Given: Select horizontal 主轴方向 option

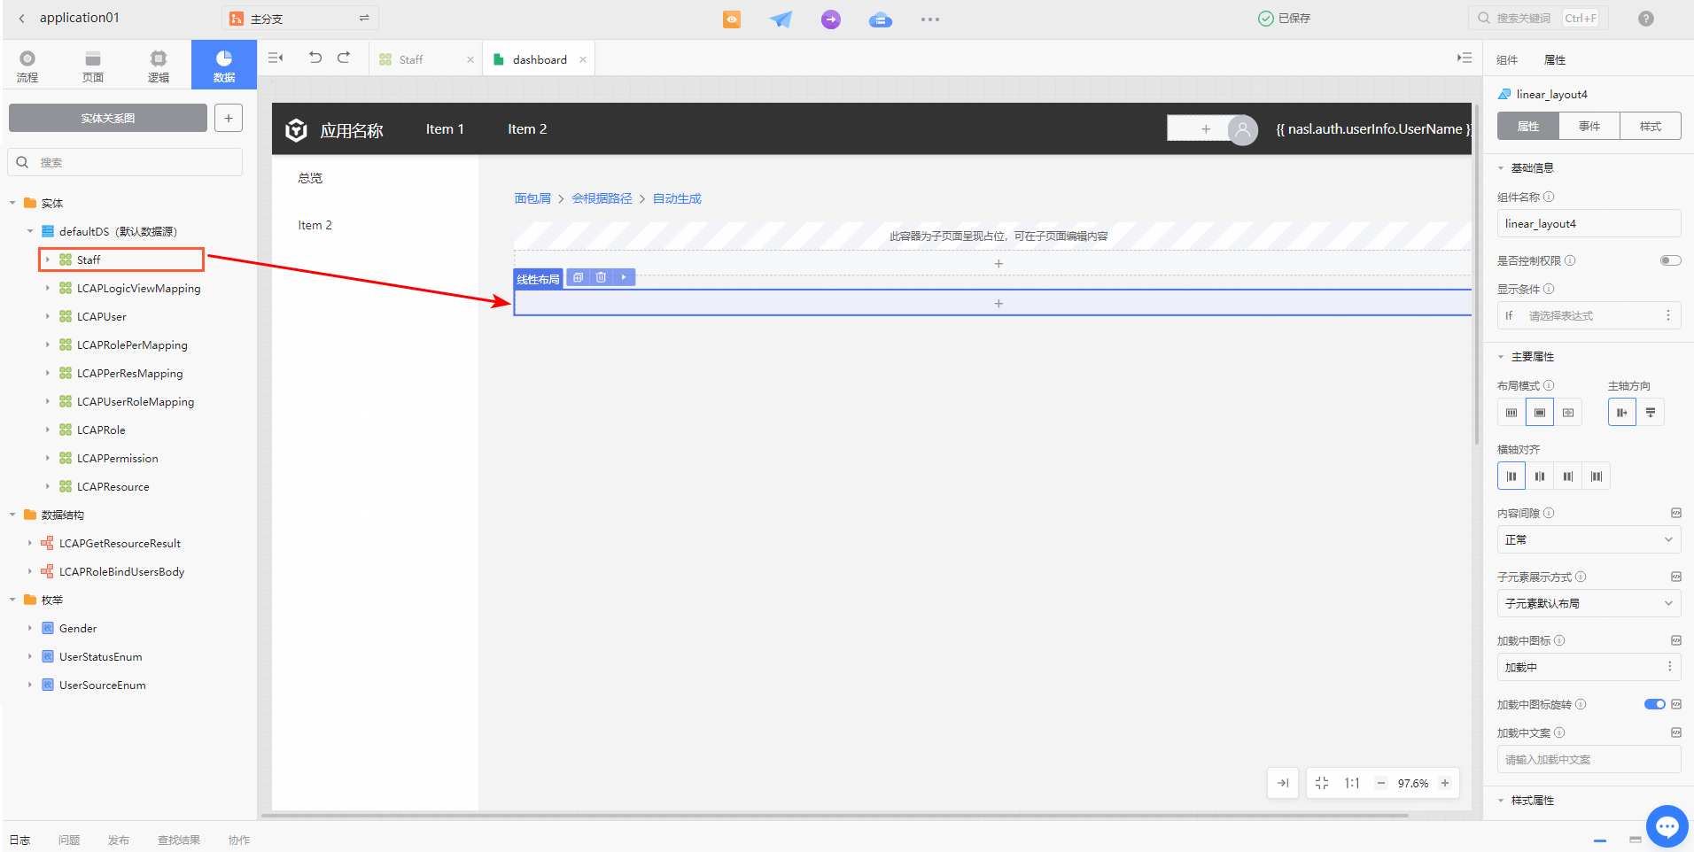Looking at the screenshot, I should click(1622, 413).
